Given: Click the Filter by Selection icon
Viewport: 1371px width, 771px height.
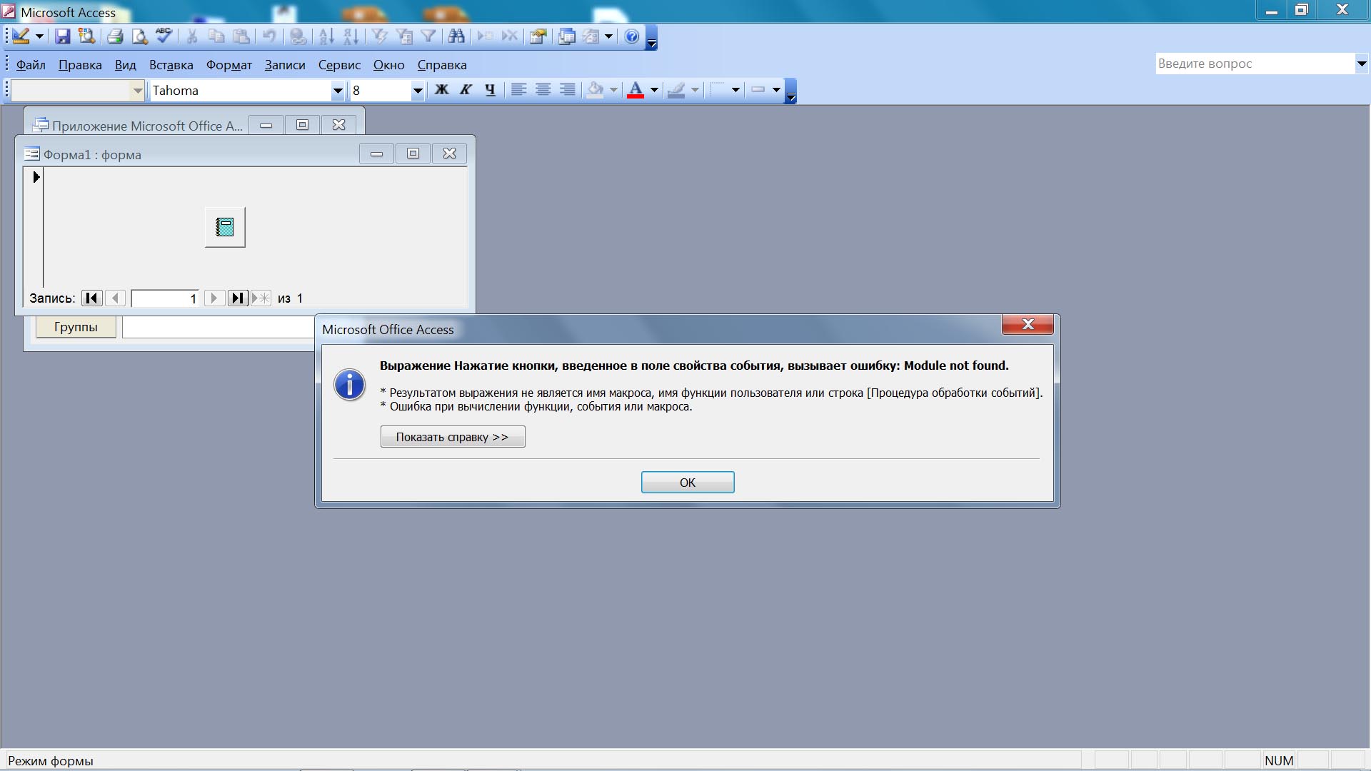Looking at the screenshot, I should 379,36.
